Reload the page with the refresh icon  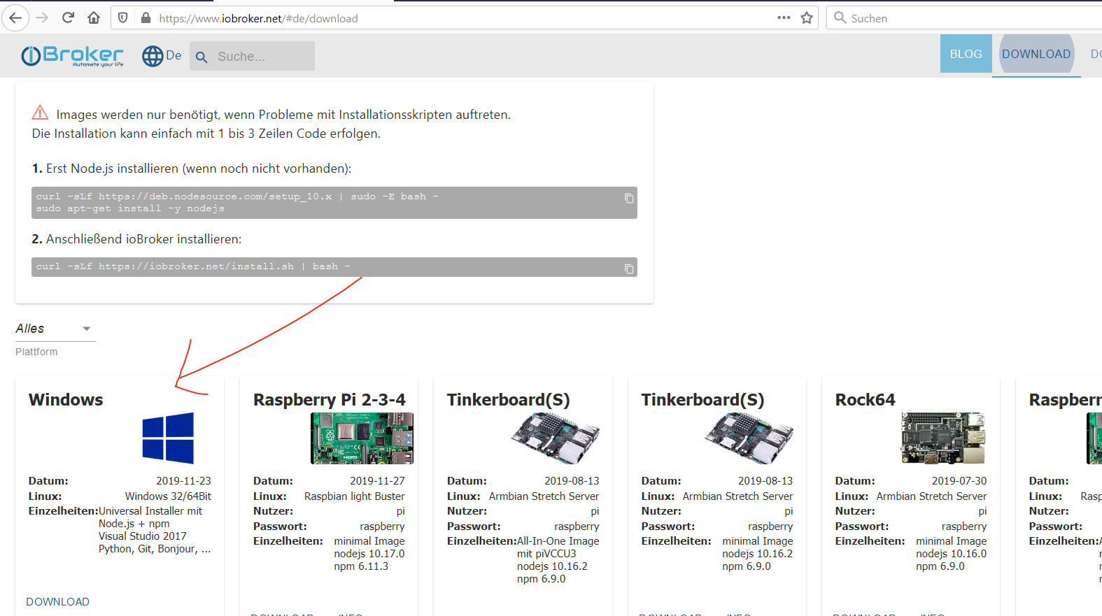click(x=68, y=17)
